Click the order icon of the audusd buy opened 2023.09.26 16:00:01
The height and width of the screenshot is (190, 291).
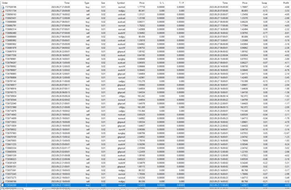[x=3, y=55]
